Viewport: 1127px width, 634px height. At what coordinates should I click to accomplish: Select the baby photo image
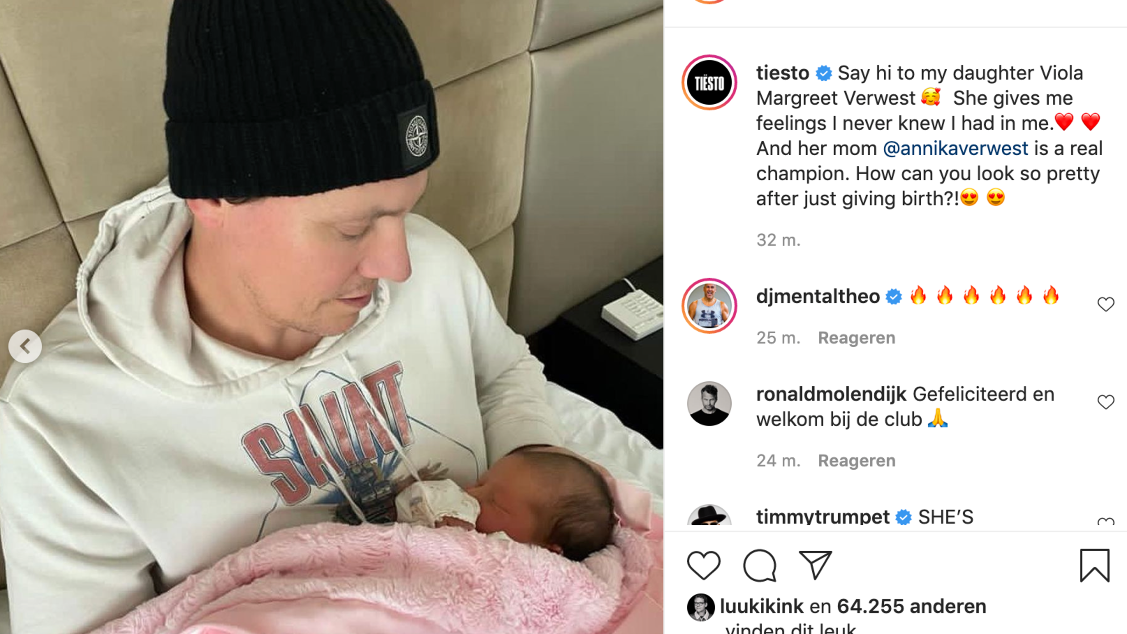[x=331, y=317]
